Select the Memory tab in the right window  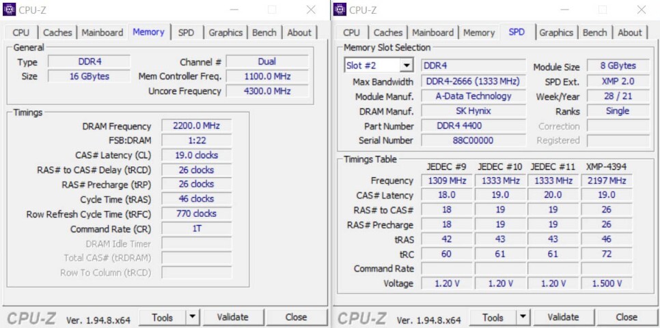479,32
